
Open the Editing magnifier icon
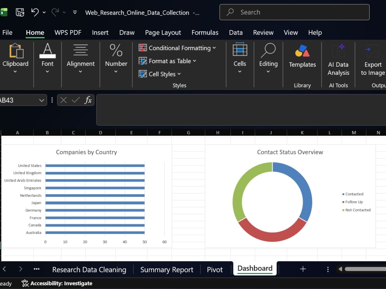click(x=268, y=50)
